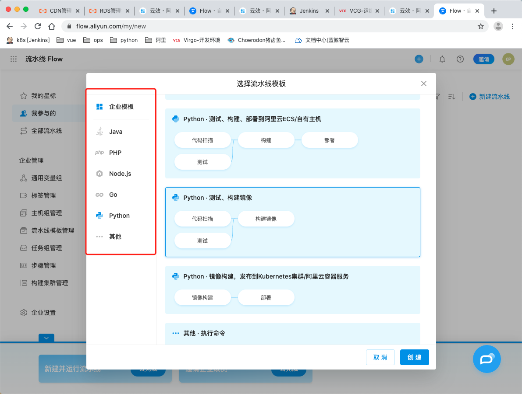This screenshot has width=522, height=394.
Task: Go back in browser history
Action: pyautogui.click(x=10, y=26)
